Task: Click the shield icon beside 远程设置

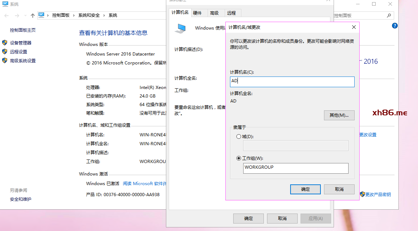Action: 5,52
